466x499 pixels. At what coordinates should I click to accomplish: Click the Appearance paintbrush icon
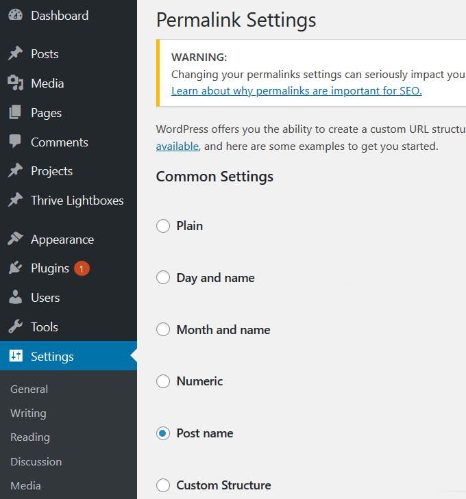pos(15,240)
